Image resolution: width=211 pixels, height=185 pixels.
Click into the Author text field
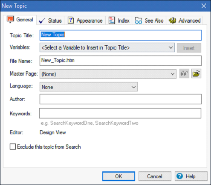(121, 99)
